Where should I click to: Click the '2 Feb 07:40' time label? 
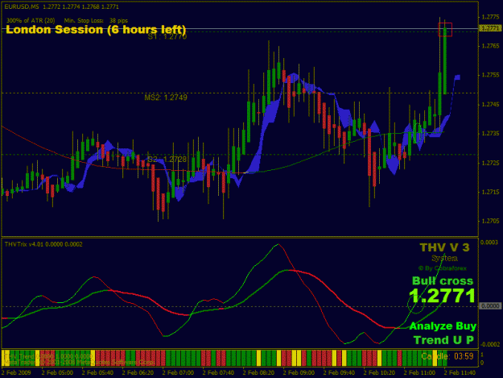coord(218,373)
